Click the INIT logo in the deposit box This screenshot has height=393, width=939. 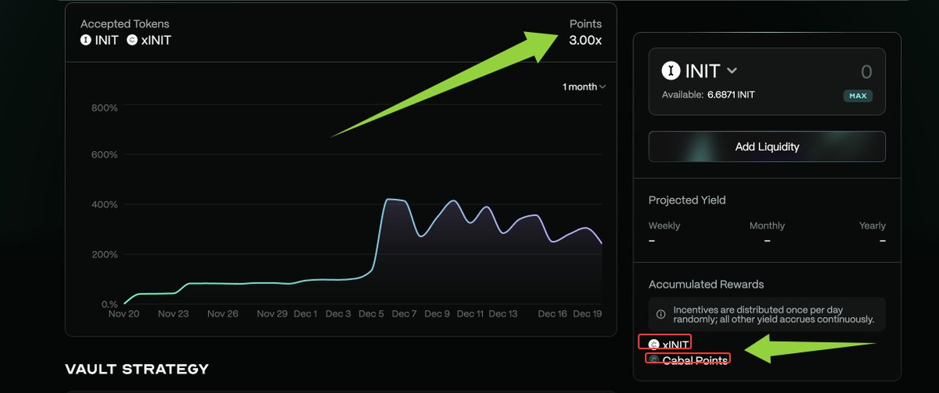pos(671,71)
